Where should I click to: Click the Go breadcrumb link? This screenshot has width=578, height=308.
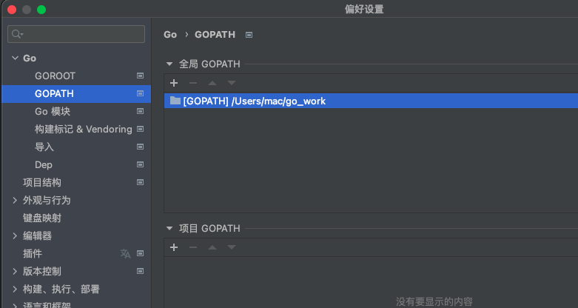[170, 35]
